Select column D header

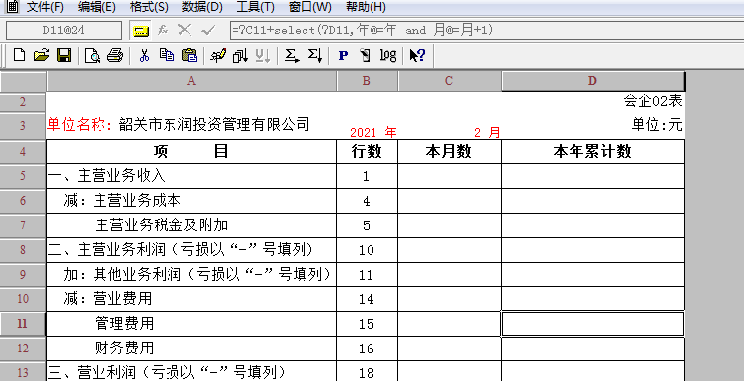[x=592, y=81]
